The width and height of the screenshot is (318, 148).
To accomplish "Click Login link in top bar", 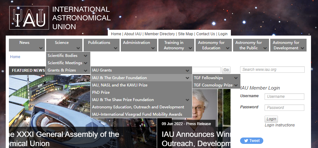I will point(223,34).
